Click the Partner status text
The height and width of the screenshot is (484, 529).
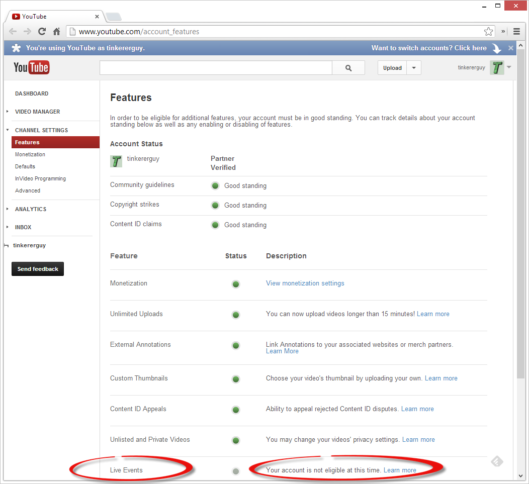[222, 158]
